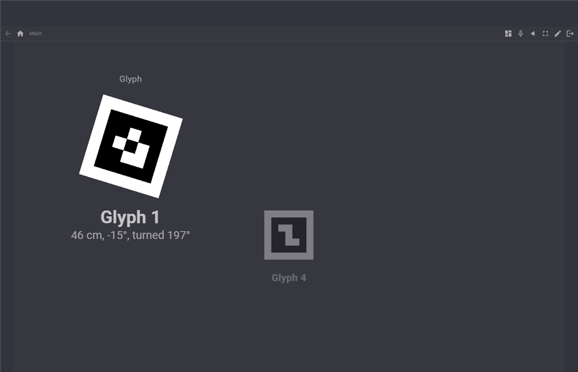
Task: Click the 'Glyph 1' title text
Action: (130, 217)
